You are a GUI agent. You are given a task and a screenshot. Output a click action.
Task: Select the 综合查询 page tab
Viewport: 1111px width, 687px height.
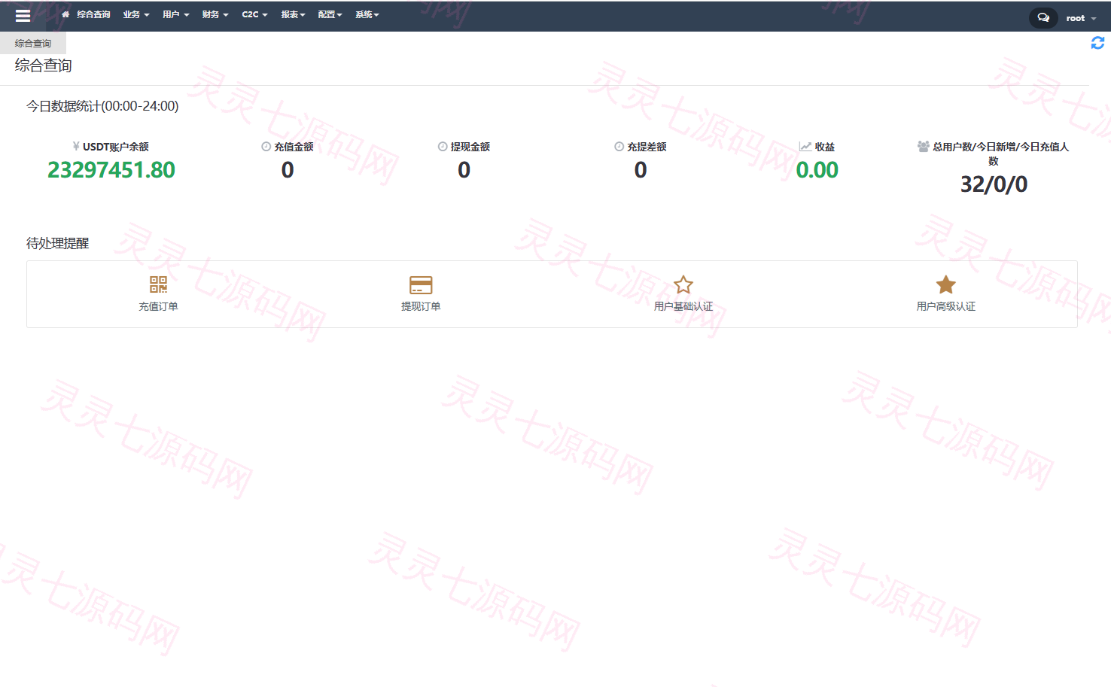point(33,43)
